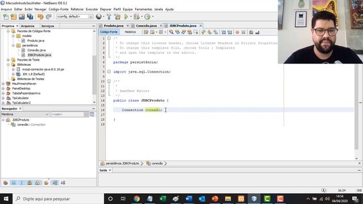Click the Redo toolbar icon

(49, 16)
